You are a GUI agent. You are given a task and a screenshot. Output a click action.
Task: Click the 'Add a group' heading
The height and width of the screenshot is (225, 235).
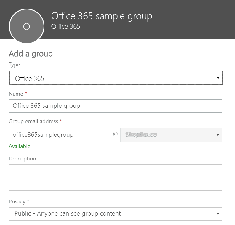31,54
